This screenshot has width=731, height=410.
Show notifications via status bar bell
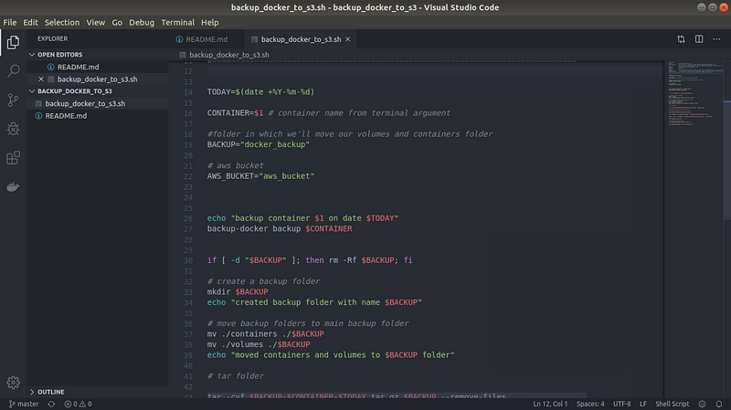point(719,404)
